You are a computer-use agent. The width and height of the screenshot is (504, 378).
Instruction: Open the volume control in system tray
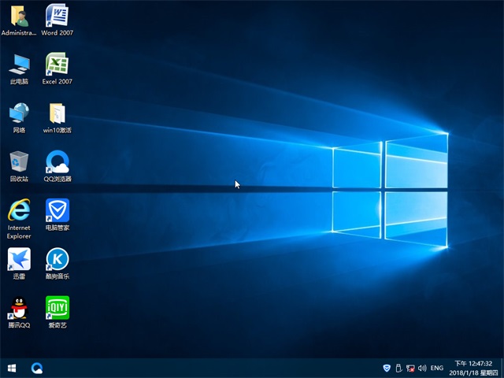point(423,368)
